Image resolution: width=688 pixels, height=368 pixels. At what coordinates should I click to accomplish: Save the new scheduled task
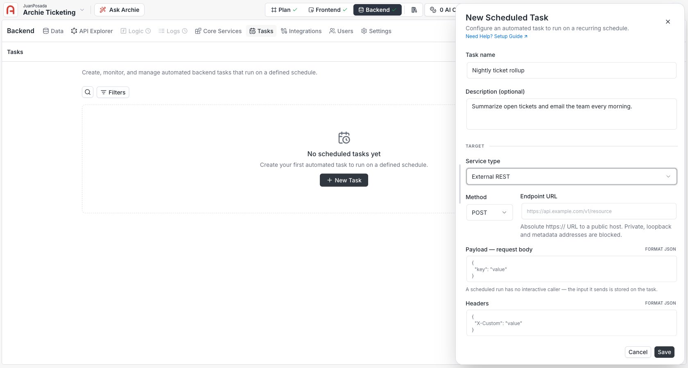pyautogui.click(x=664, y=352)
